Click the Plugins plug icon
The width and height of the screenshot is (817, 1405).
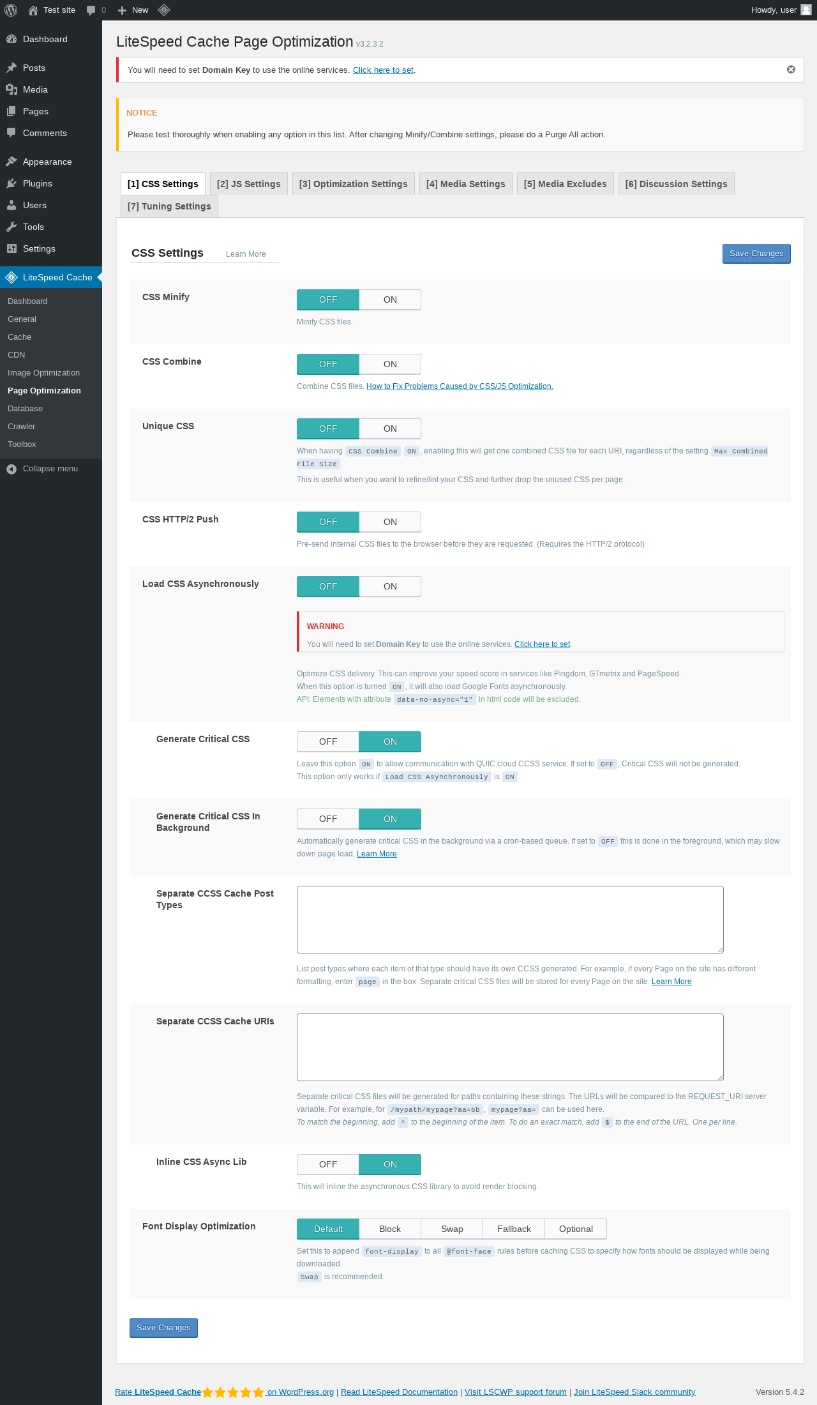coord(11,183)
